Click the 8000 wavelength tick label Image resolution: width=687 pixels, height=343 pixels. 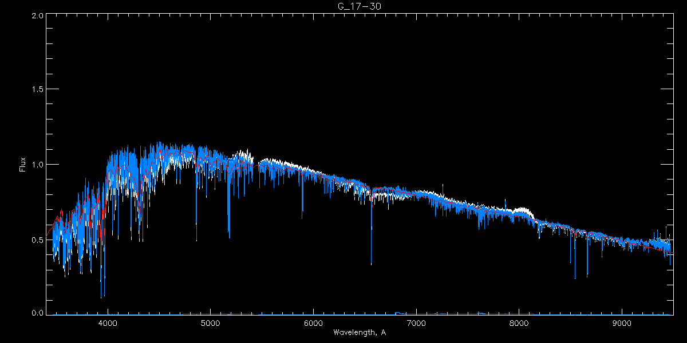[519, 323]
